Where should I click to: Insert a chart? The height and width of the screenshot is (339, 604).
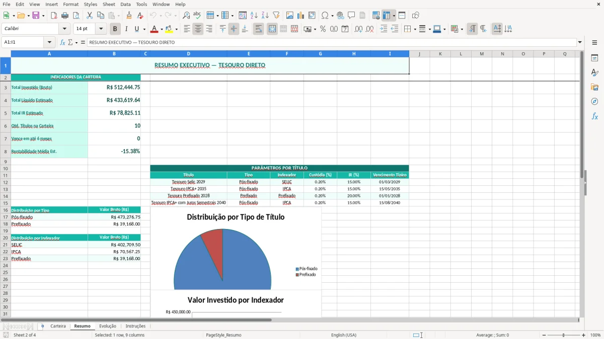pos(301,16)
